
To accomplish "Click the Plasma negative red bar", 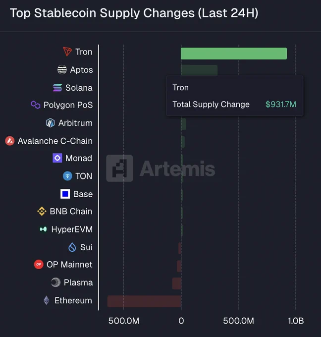I will (177, 283).
